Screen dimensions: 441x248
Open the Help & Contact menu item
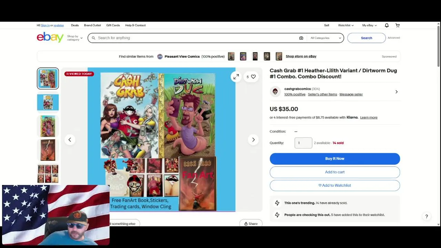[x=135, y=25]
